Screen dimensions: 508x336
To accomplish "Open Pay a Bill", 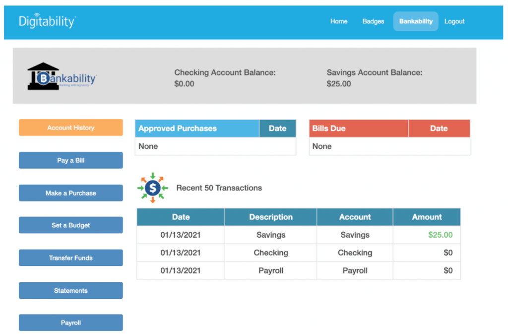I will click(70, 160).
